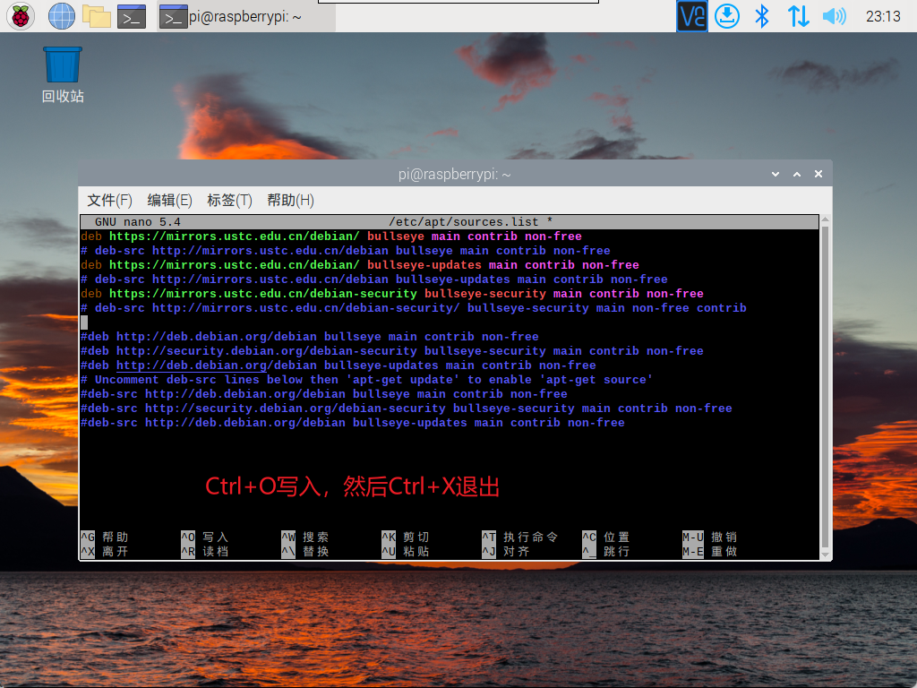The height and width of the screenshot is (688, 917).
Task: Click the deb.debian.org underlined link
Action: coord(192,365)
